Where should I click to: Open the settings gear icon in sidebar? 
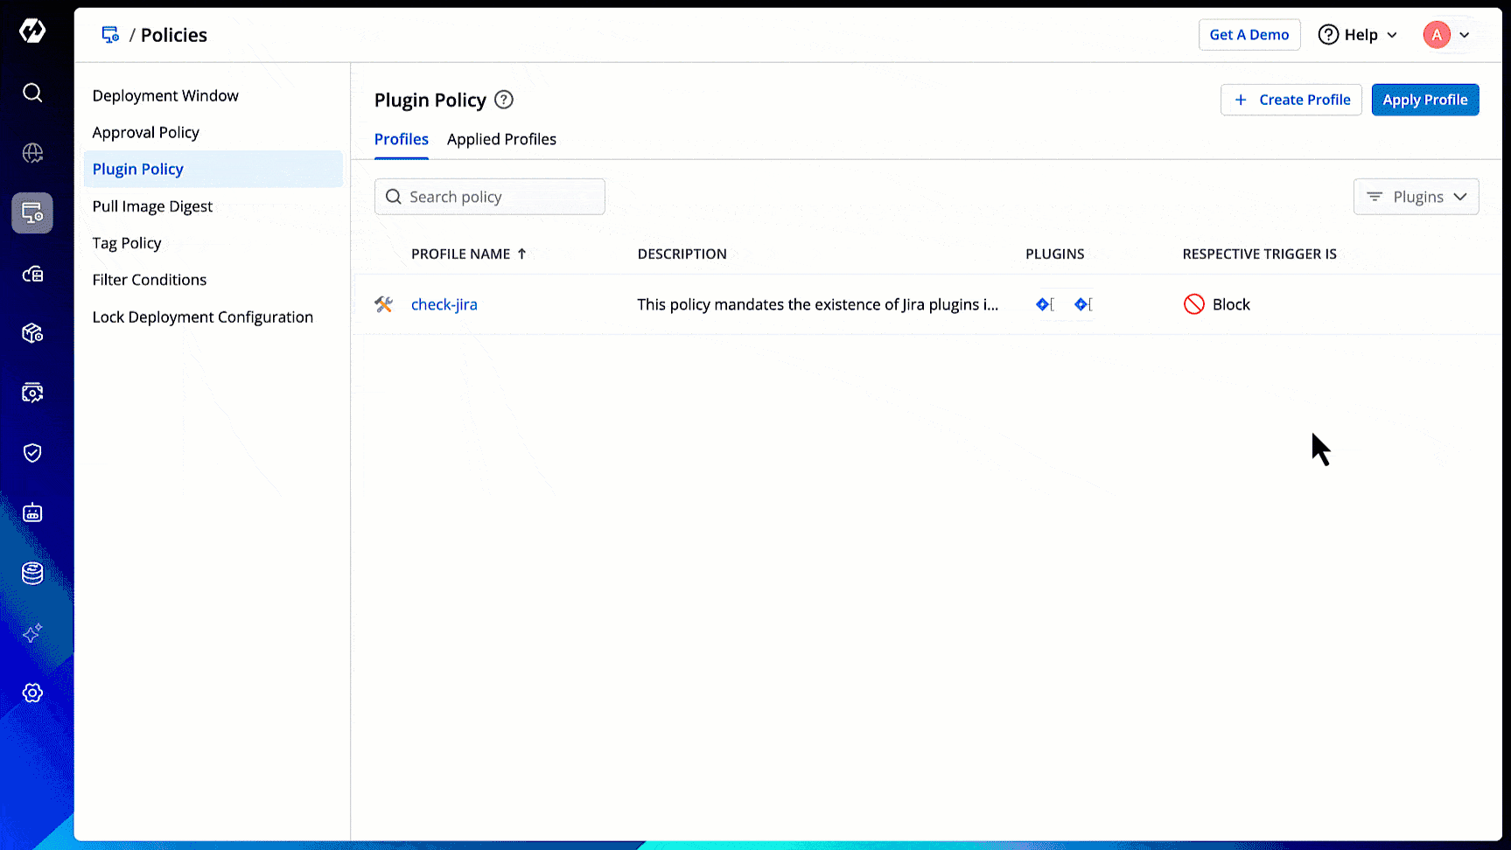(32, 693)
